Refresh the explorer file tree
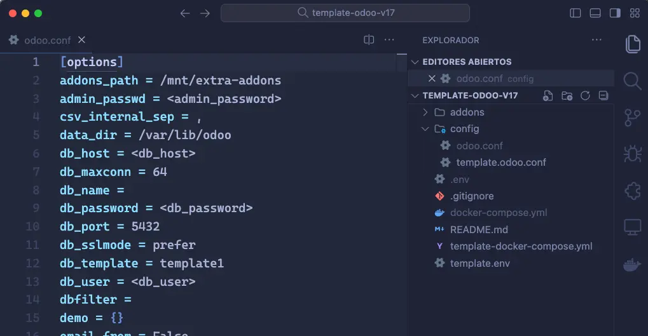Screen dimensions: 648x336 tap(585, 96)
